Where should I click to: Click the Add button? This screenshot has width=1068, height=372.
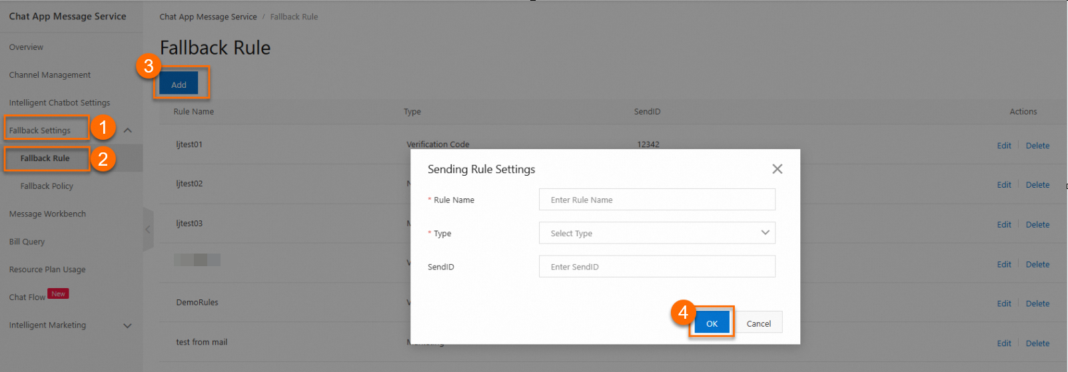pos(179,85)
